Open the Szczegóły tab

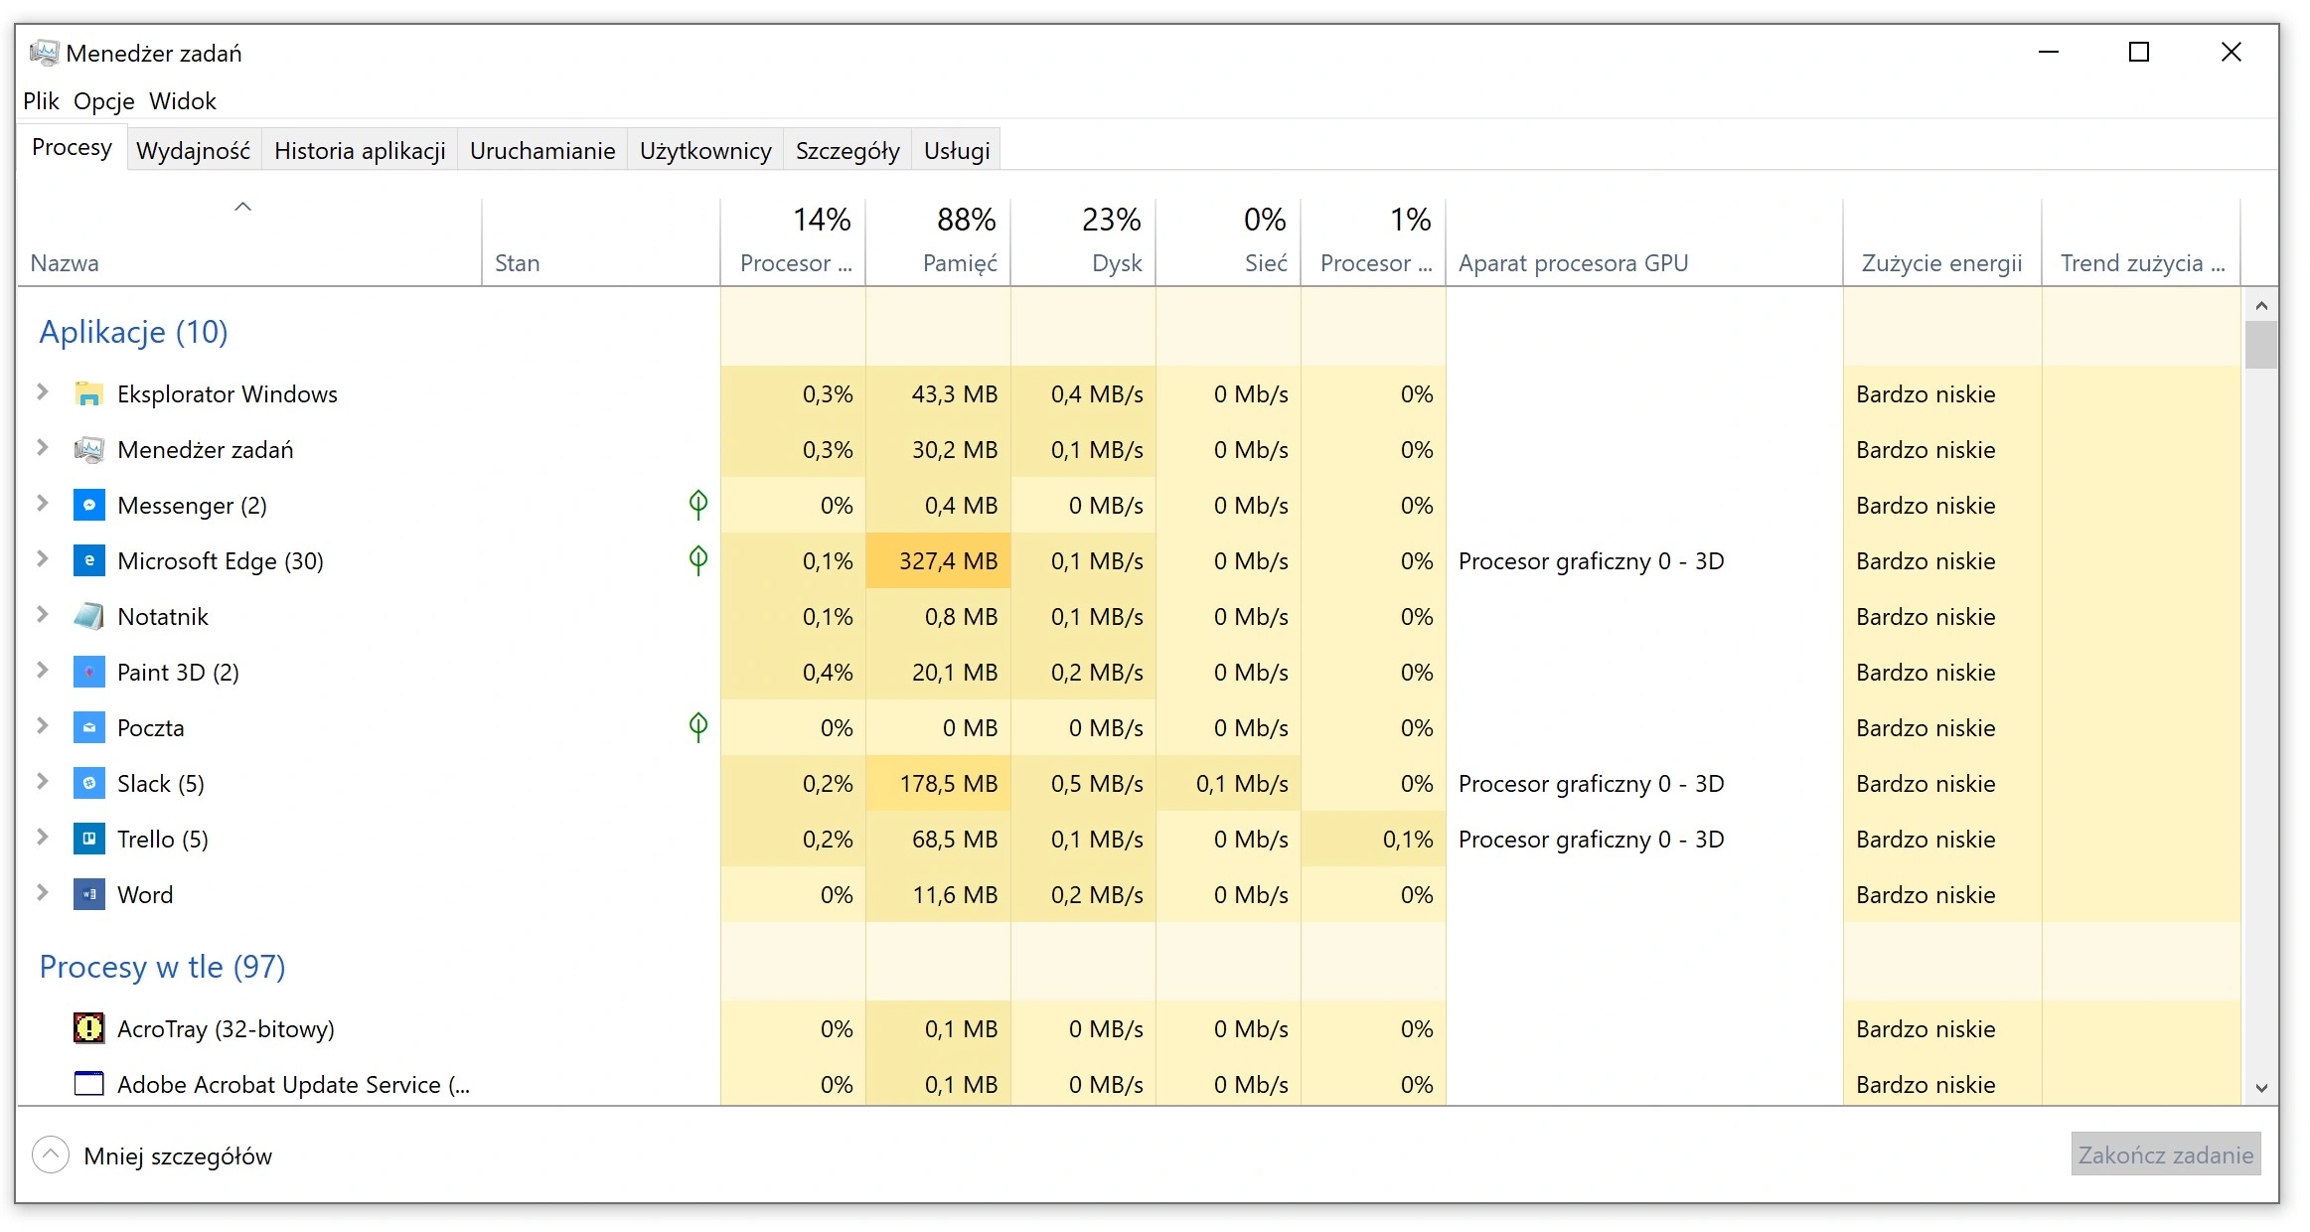pyautogui.click(x=847, y=150)
